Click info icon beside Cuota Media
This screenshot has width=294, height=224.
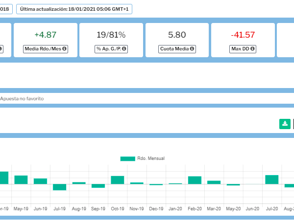192,48
